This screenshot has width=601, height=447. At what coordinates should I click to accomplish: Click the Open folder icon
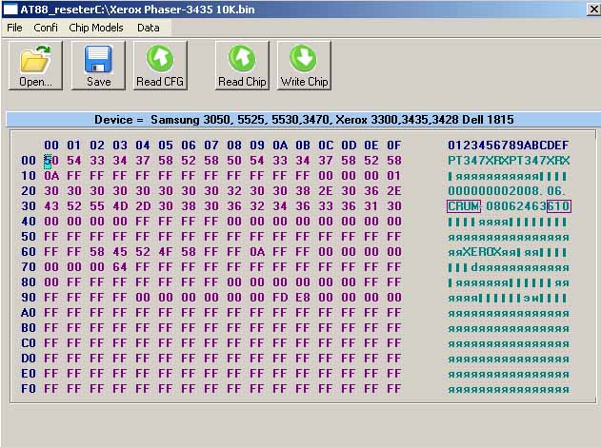tap(36, 59)
